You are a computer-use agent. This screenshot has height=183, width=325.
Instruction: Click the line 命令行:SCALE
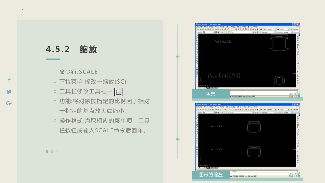pos(78,72)
